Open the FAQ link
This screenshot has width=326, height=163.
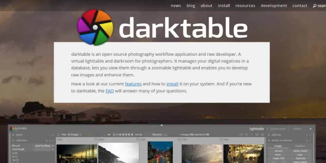(x=110, y=91)
